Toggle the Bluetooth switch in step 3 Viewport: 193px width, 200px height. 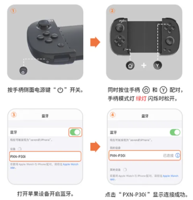pyautogui.click(x=75, y=132)
